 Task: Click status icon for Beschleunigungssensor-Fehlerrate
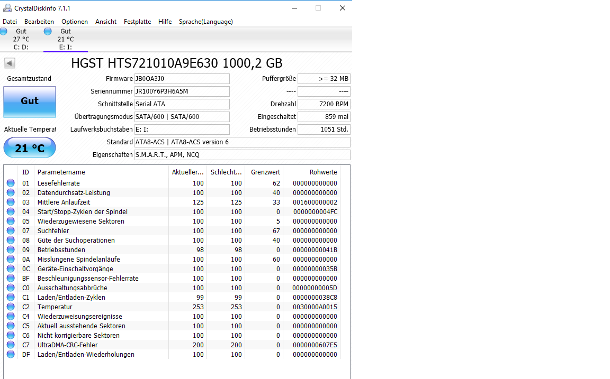pyautogui.click(x=11, y=278)
